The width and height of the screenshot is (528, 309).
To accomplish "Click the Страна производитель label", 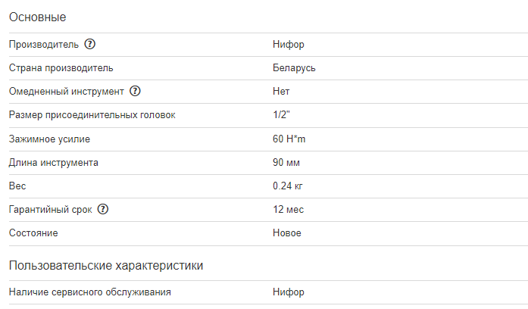I will tap(61, 68).
